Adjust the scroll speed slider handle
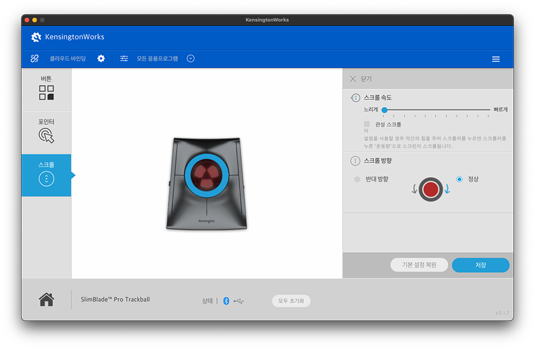 (385, 110)
